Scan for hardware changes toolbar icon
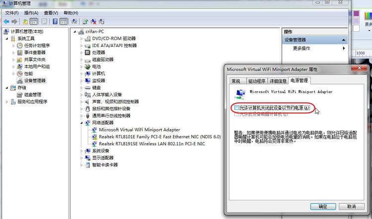The image size is (372, 219). point(74,22)
